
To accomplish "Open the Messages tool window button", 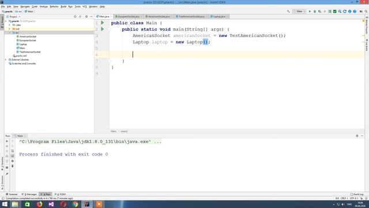I will tap(29, 194).
